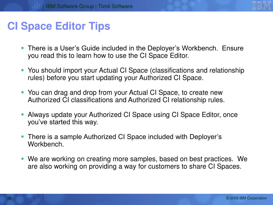Click the text 'You can drag and drop from'

[x=70, y=93]
